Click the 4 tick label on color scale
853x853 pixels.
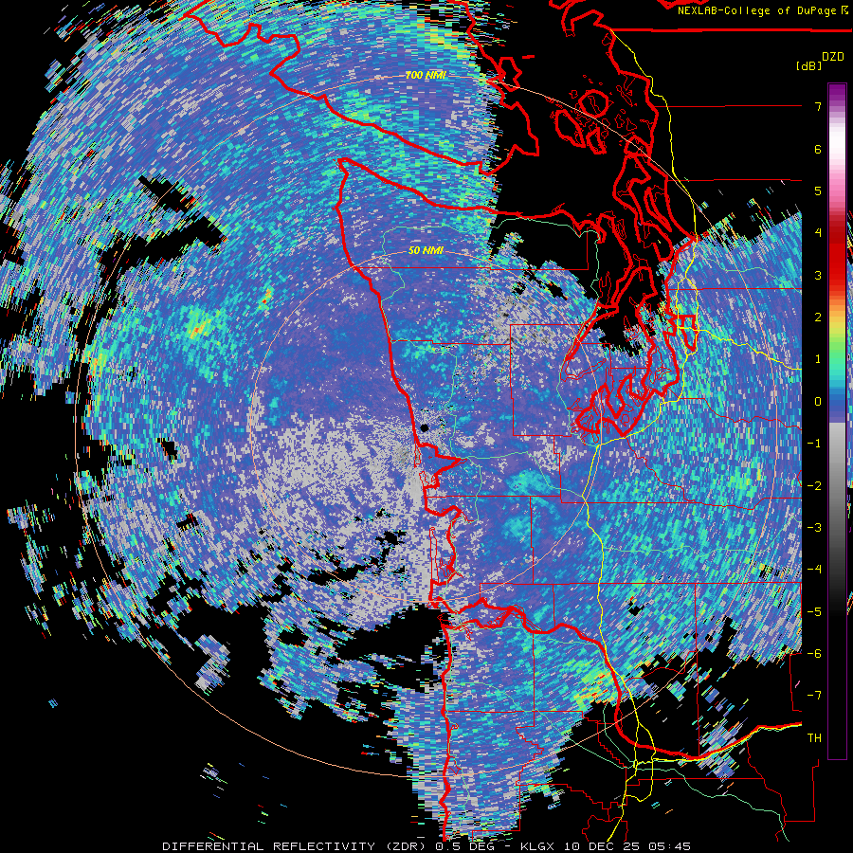click(x=818, y=233)
